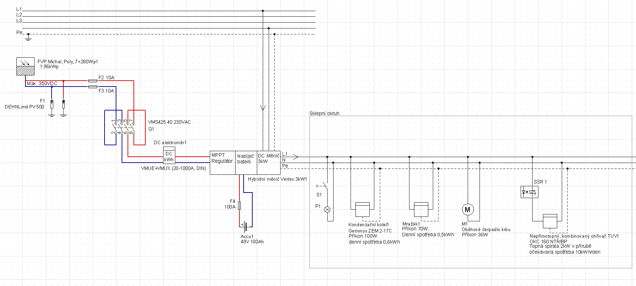Select the Pe ground symbol at top left
Image resolution: width=636 pixels, height=286 pixels.
[29, 37]
